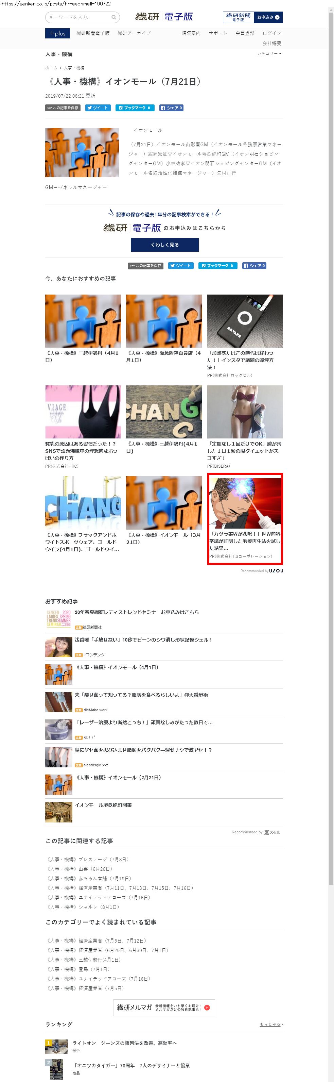Open the 繊研新聞電子版 navigation menu item

tap(93, 33)
